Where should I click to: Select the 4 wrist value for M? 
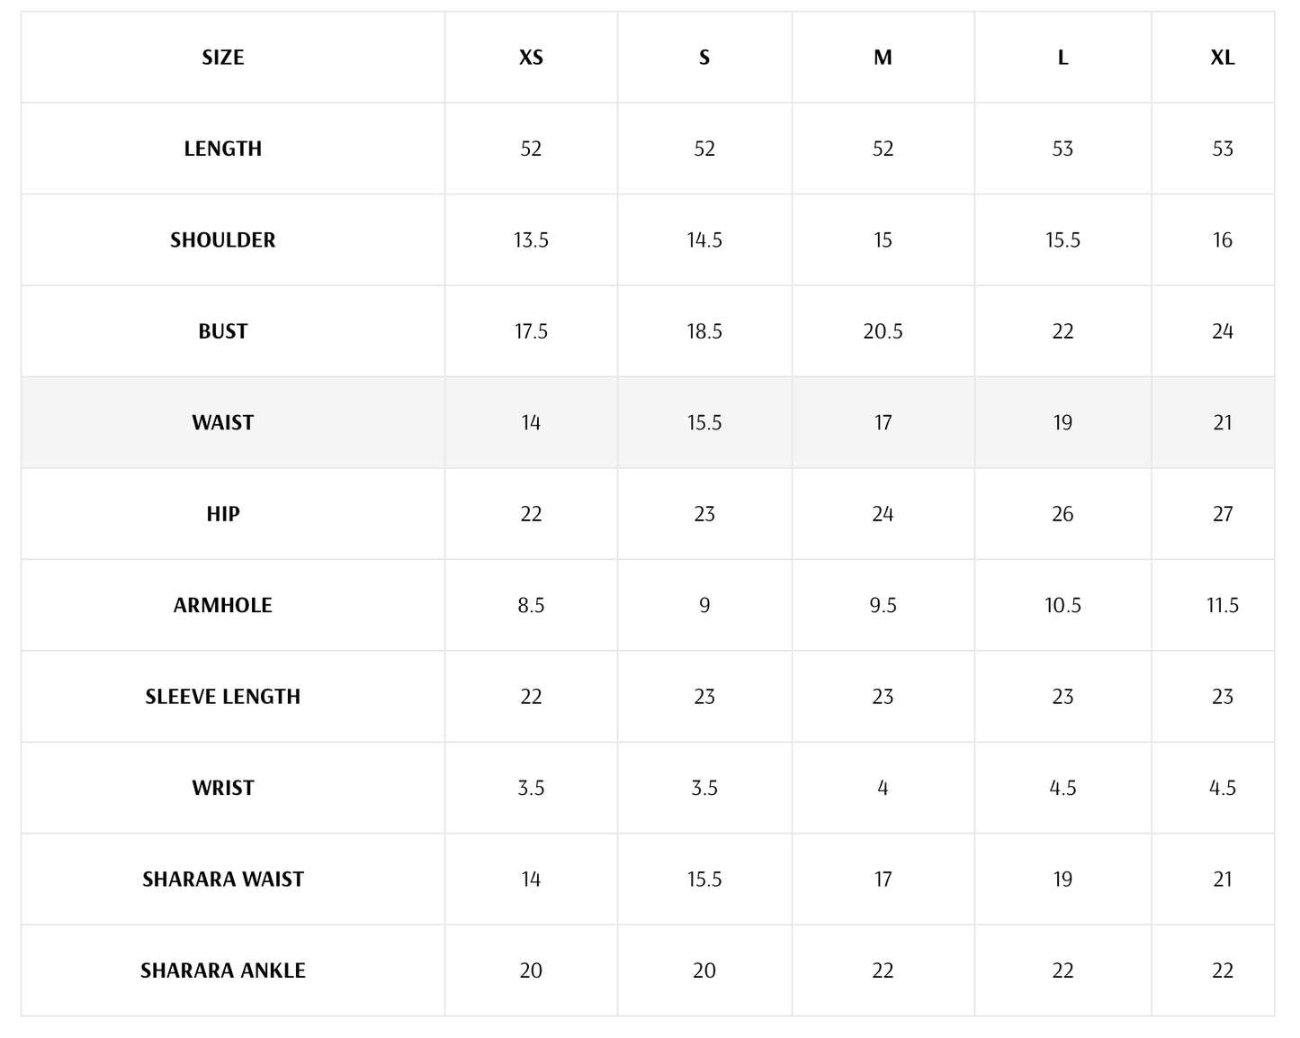[883, 789]
